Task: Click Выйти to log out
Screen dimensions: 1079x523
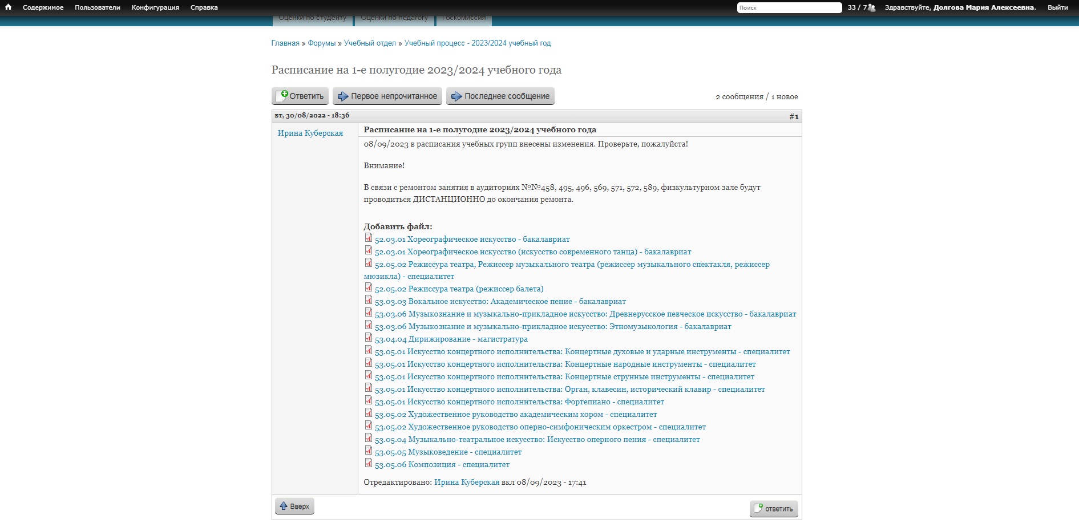Action: (1057, 7)
